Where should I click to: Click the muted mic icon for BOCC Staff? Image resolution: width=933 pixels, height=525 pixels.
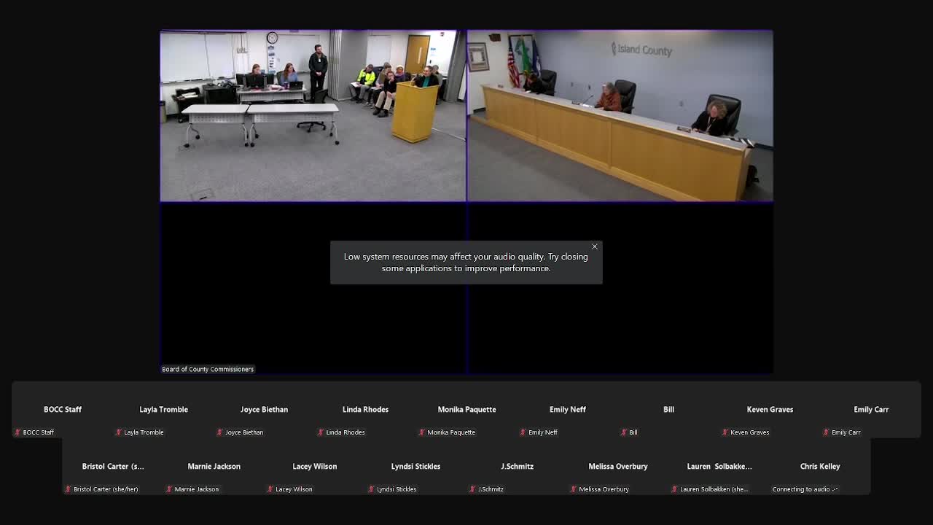(x=17, y=432)
